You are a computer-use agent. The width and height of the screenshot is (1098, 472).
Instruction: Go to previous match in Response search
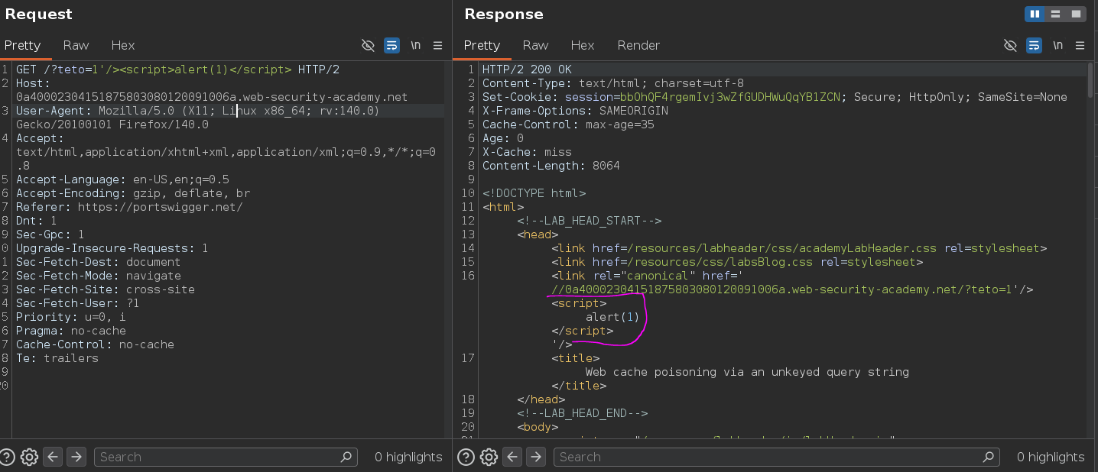[512, 457]
